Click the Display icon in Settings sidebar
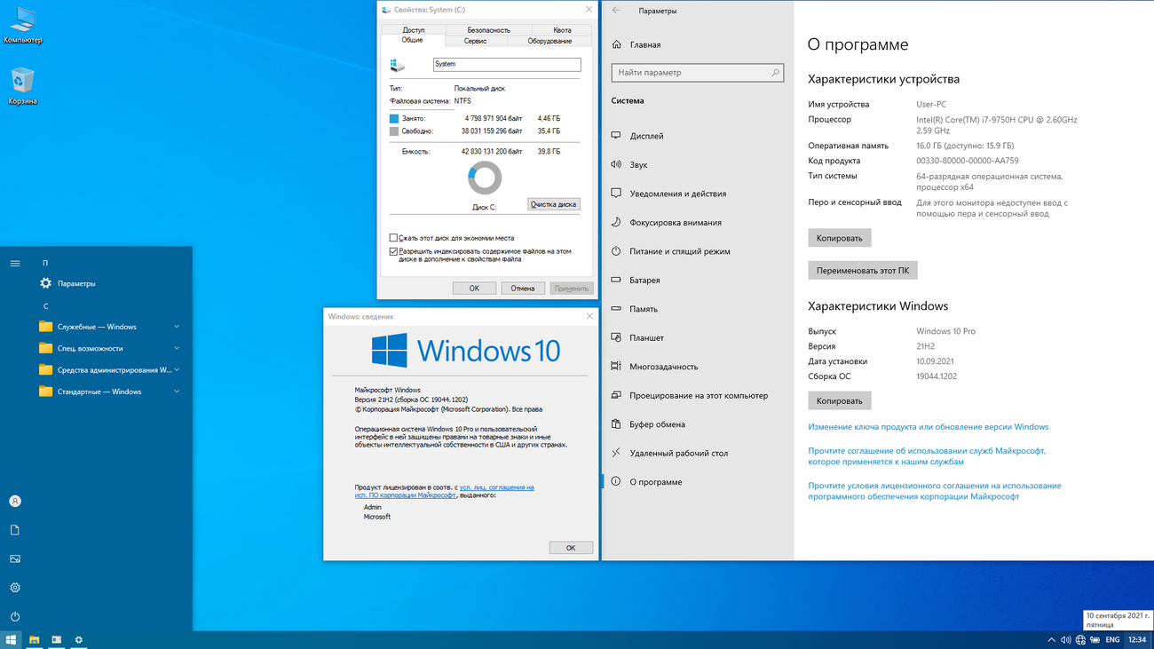The height and width of the screenshot is (649, 1154). click(x=616, y=136)
